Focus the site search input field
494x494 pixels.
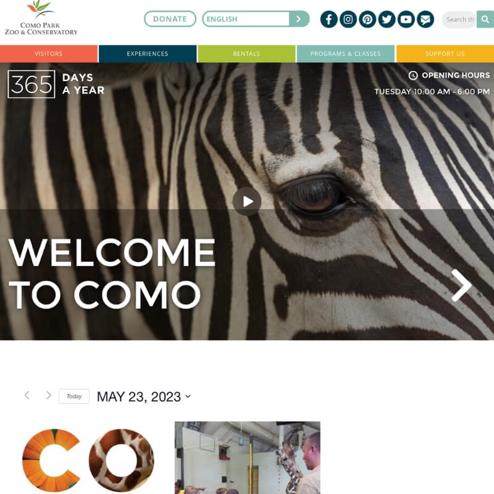[x=459, y=20]
